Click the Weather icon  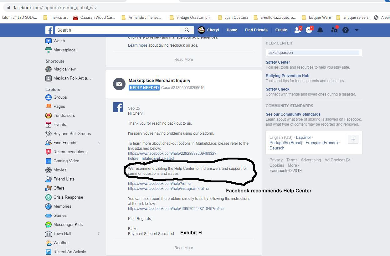pyautogui.click(x=49, y=243)
